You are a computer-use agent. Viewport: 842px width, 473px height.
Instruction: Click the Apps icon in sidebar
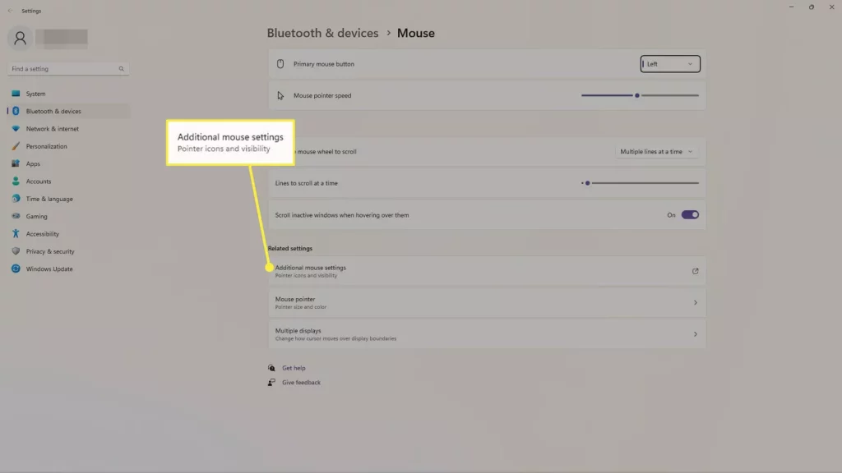point(16,163)
